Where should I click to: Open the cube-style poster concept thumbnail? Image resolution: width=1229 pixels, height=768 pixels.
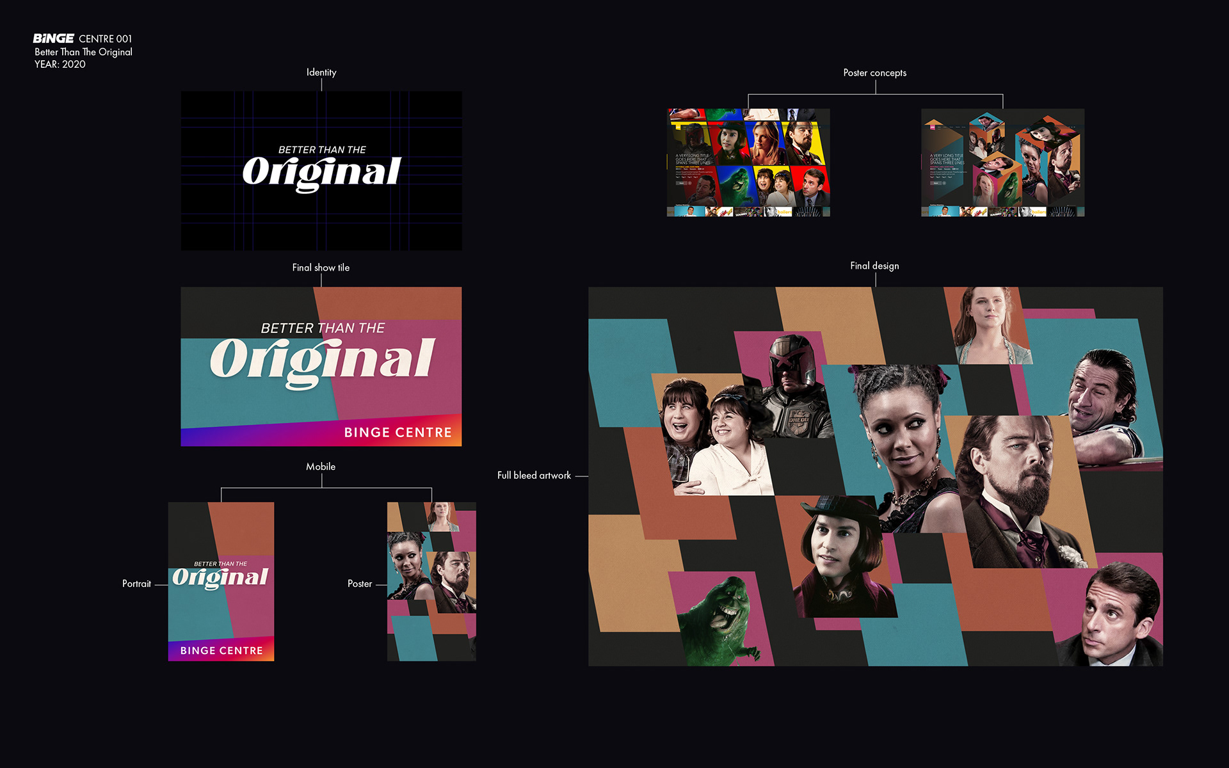click(1002, 163)
